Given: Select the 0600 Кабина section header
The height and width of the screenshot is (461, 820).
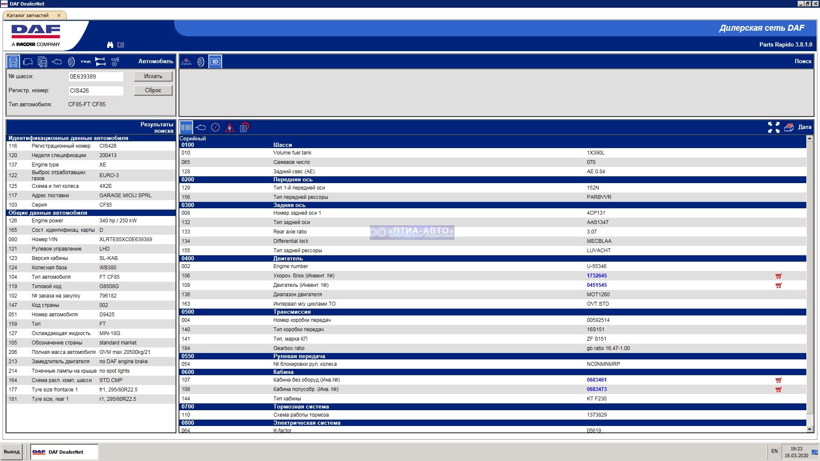Looking at the screenshot, I should (493, 372).
